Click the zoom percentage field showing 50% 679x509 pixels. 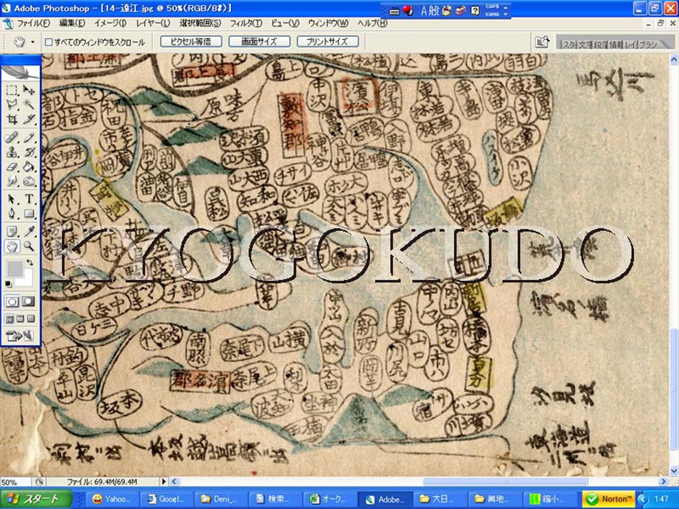15,482
